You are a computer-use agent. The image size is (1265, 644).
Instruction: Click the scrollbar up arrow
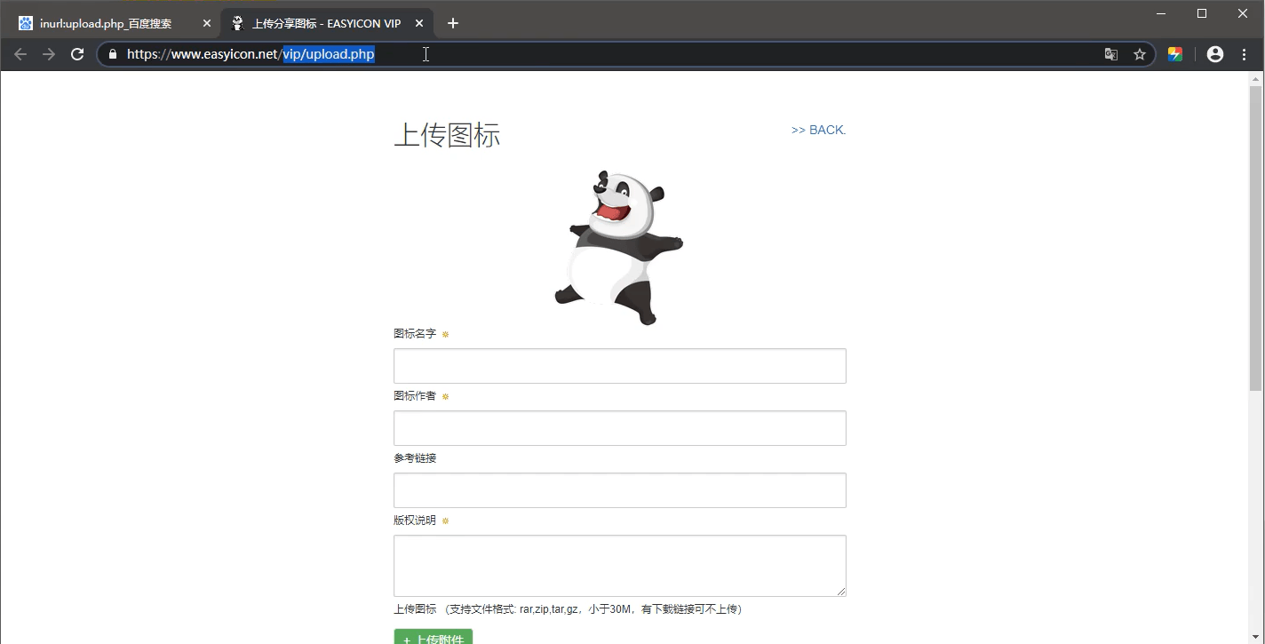point(1255,78)
